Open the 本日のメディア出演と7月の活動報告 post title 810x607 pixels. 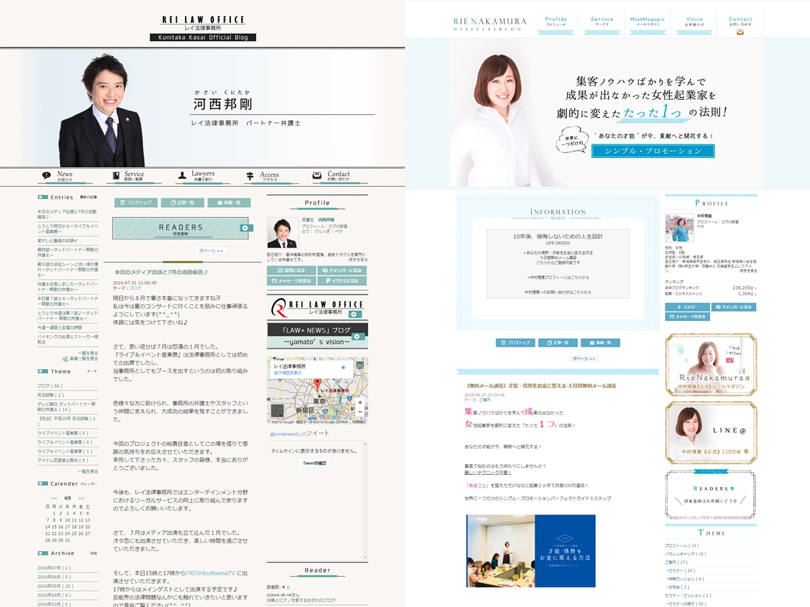pos(161,272)
